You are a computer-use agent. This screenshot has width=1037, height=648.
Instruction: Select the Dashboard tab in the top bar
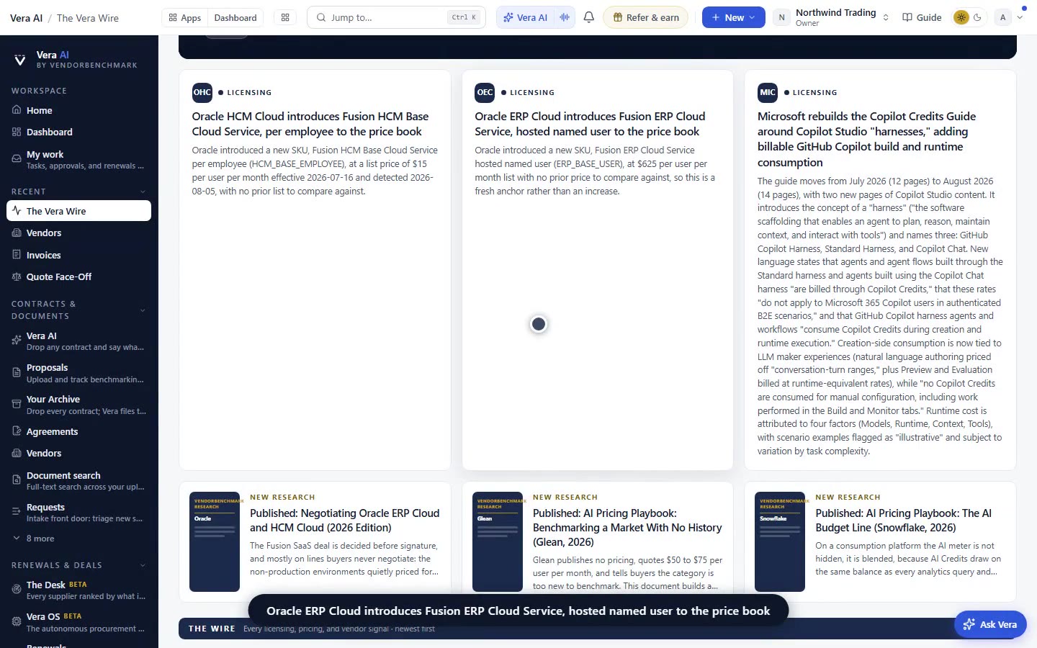click(x=235, y=17)
